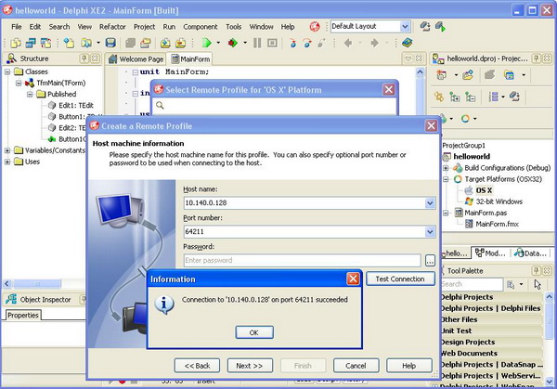Expand the Variables/Constants node
This screenshot has width=557, height=389.
point(7,150)
